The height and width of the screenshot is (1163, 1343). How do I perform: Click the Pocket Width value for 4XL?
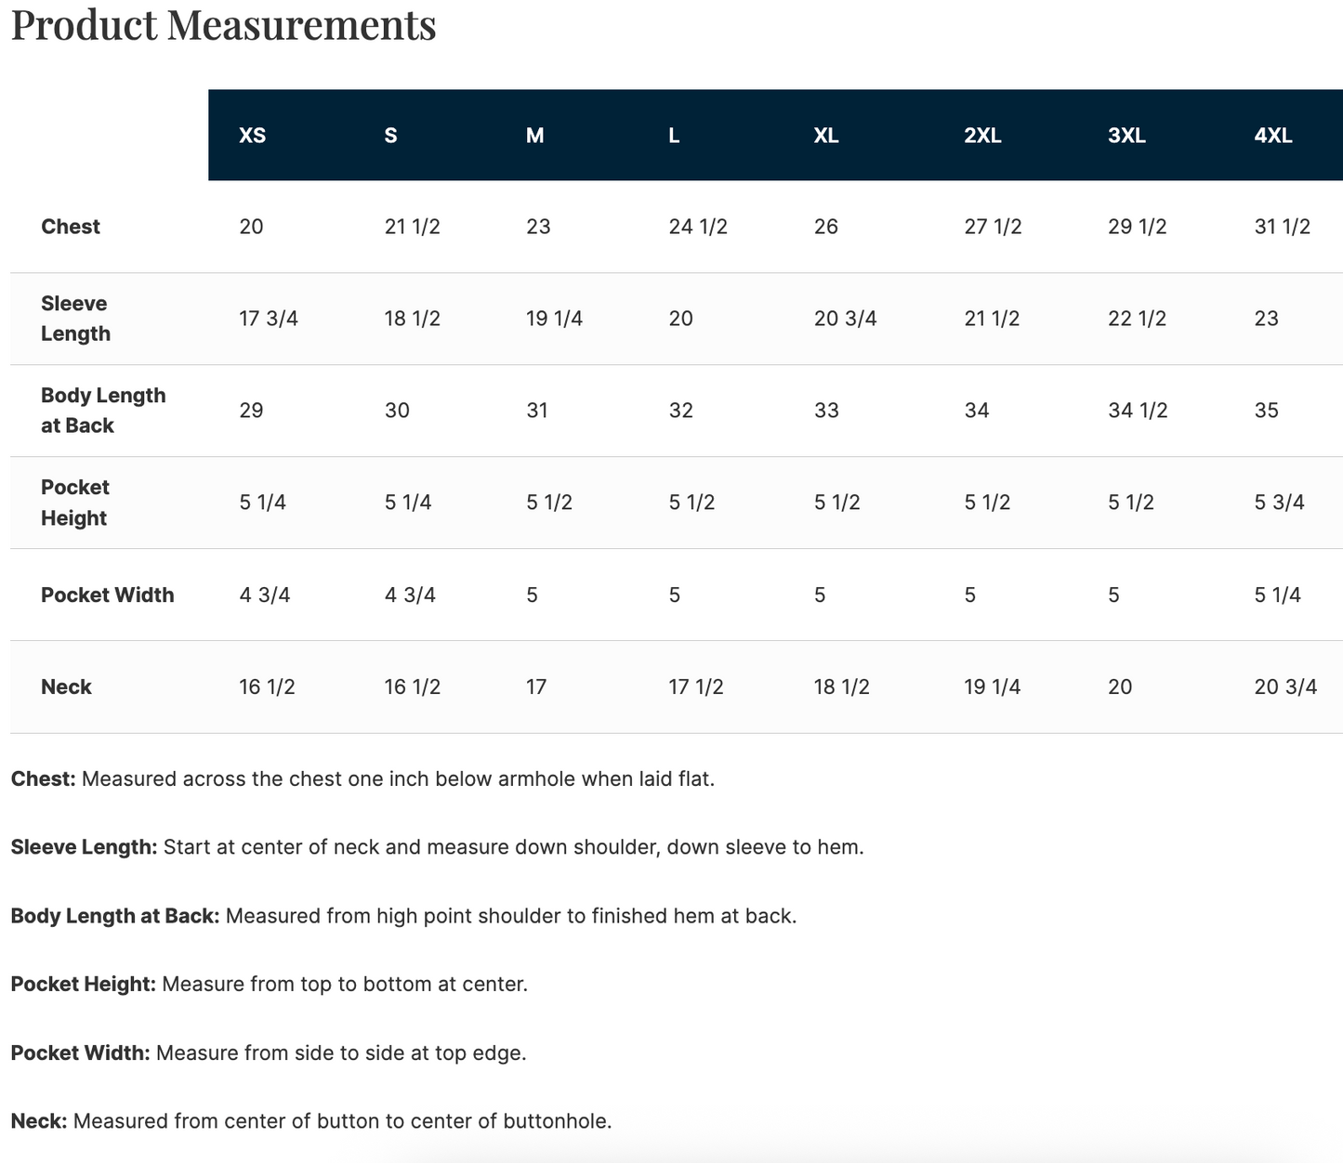(x=1277, y=595)
